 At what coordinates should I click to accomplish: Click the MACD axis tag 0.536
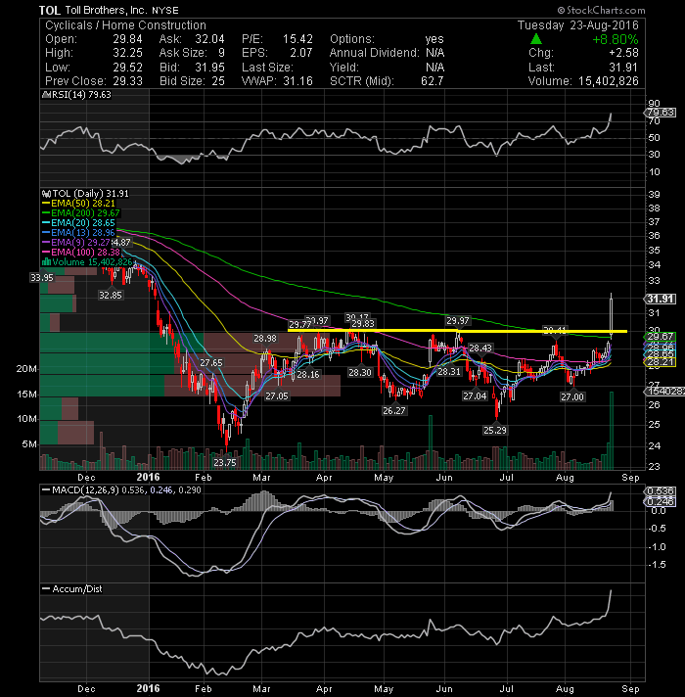pyautogui.click(x=661, y=491)
